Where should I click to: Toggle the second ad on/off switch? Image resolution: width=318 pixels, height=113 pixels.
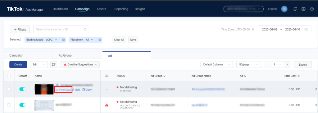coord(23,105)
